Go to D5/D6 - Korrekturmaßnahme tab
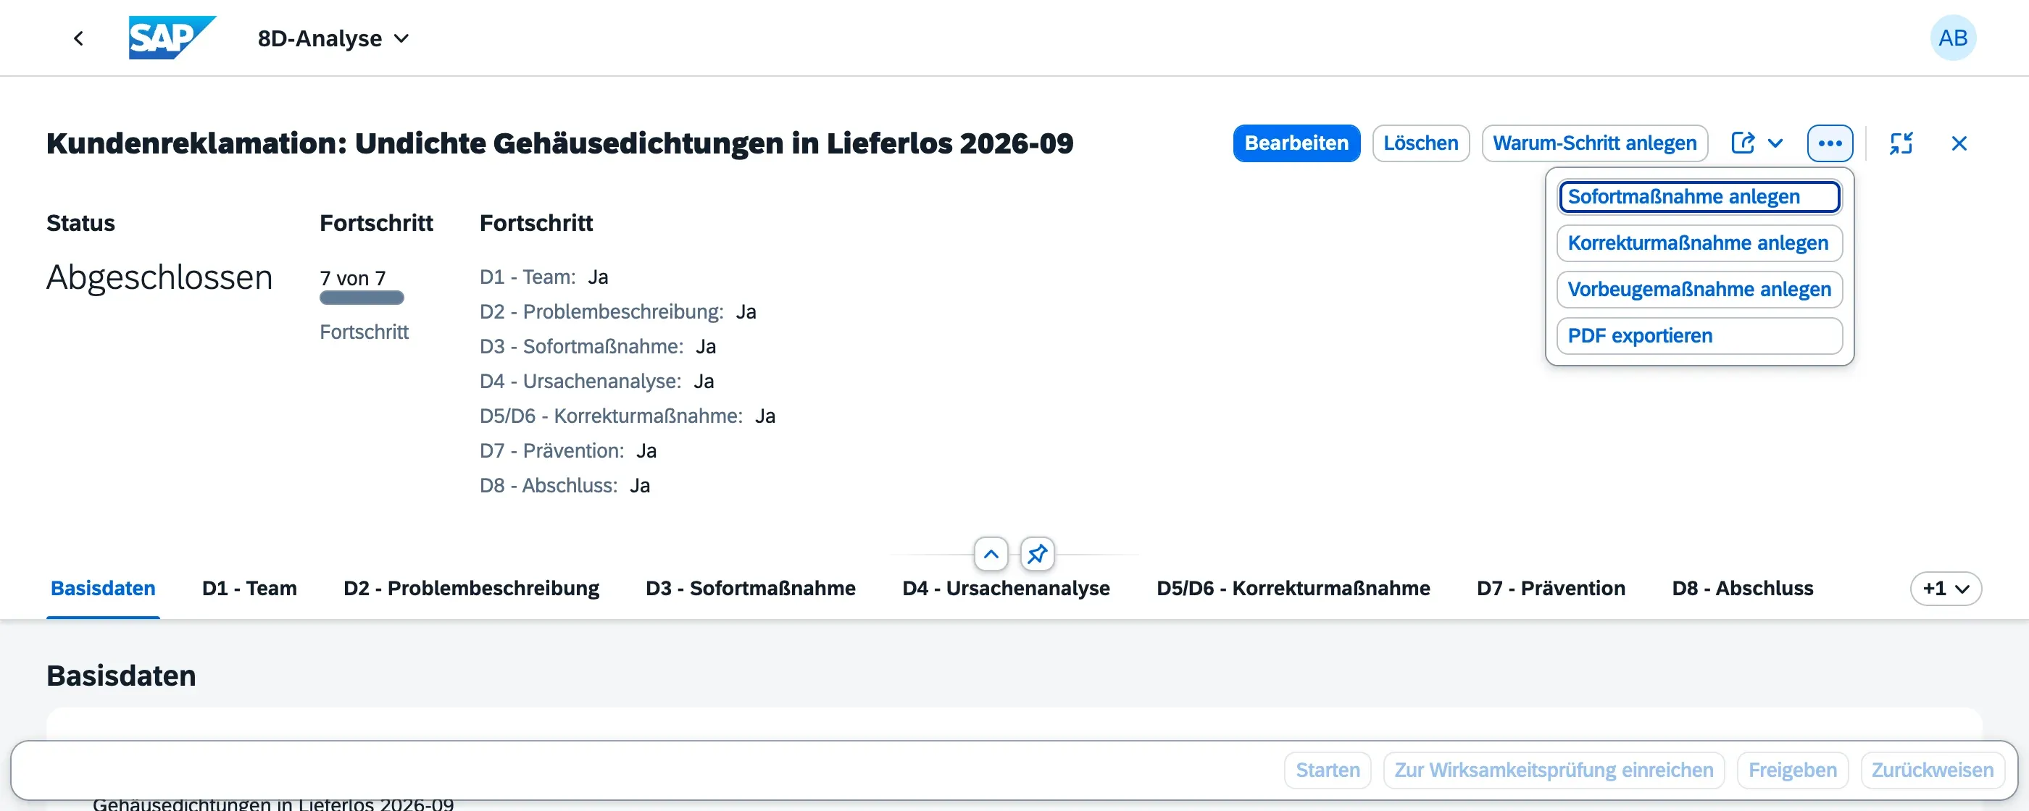Viewport: 2029px width, 811px height. tap(1293, 589)
